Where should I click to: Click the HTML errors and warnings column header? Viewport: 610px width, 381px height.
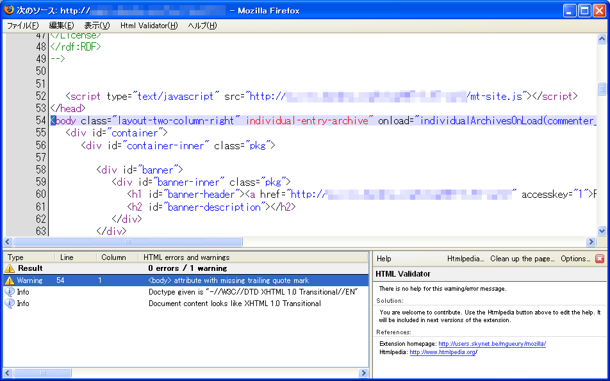(x=253, y=257)
